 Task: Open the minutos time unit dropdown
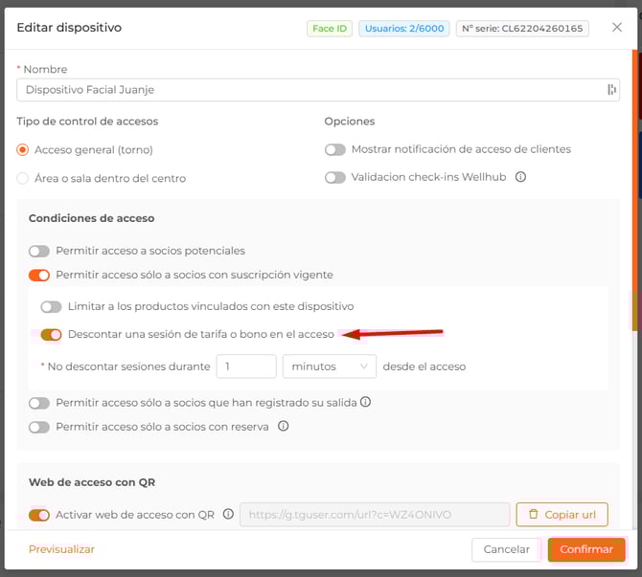(329, 366)
